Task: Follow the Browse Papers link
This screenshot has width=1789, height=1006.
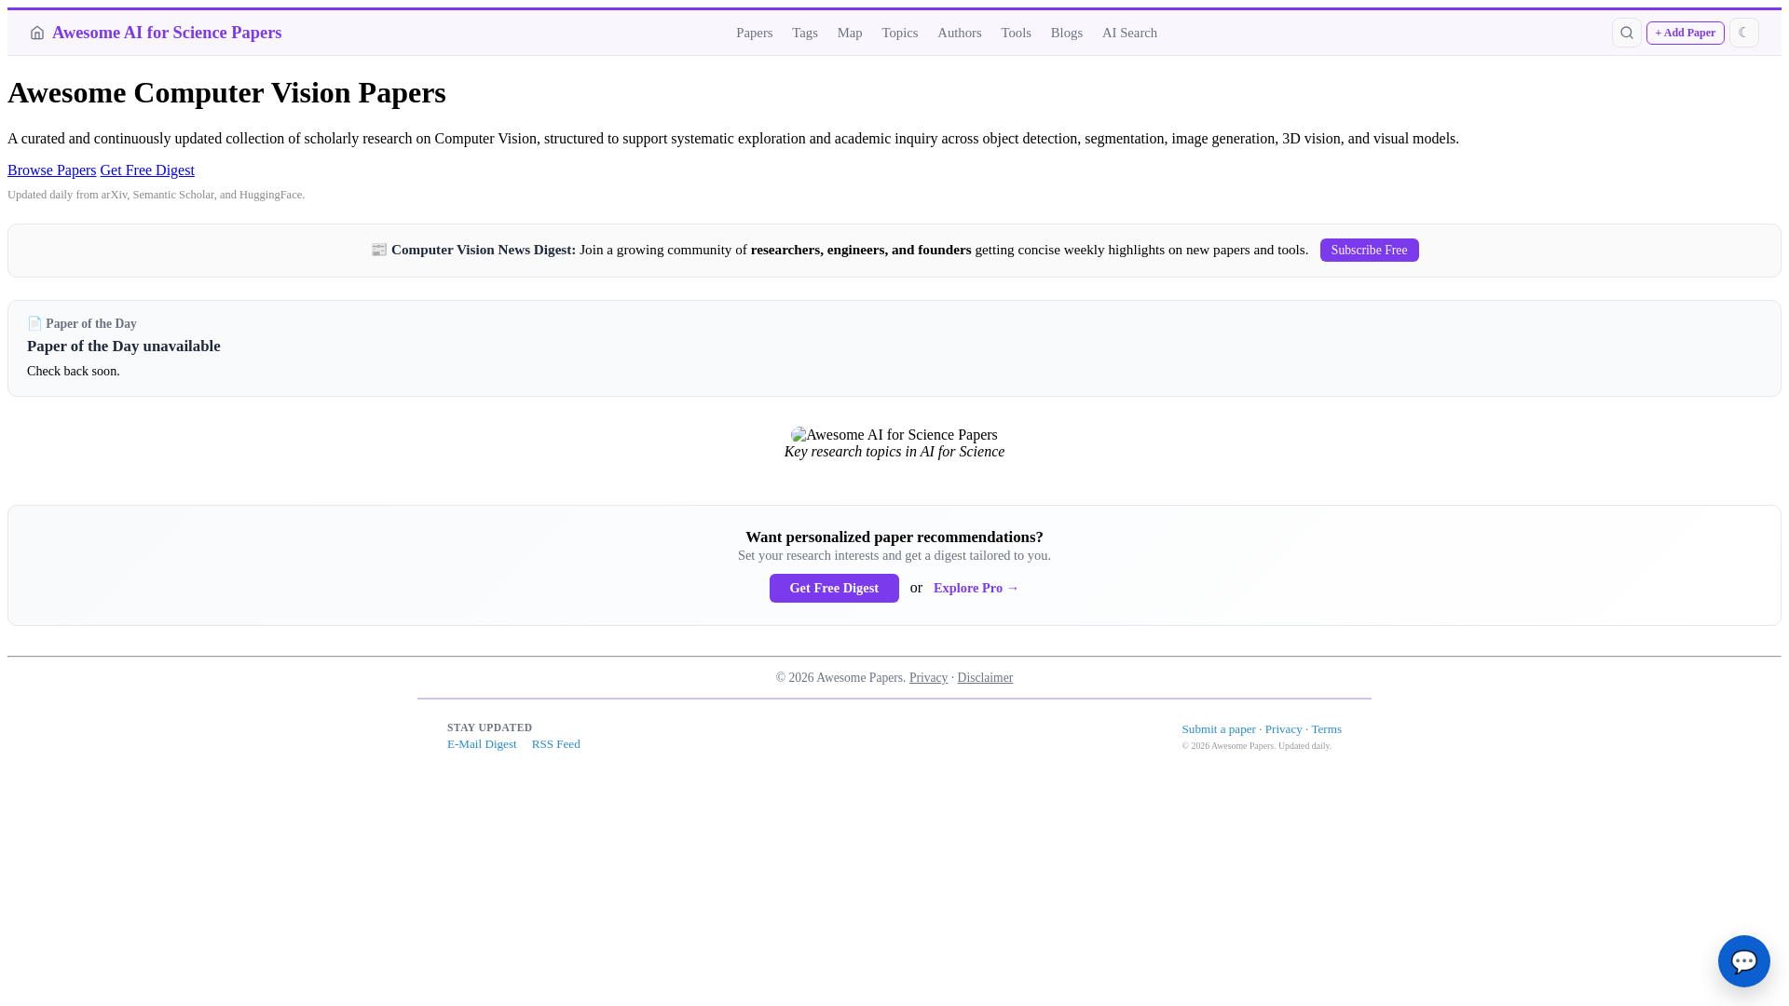Action: [x=51, y=170]
